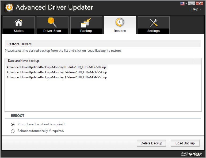Screen dimensions: 206x158
Task: Click the US flag language icon
Action: click(x=182, y=3)
